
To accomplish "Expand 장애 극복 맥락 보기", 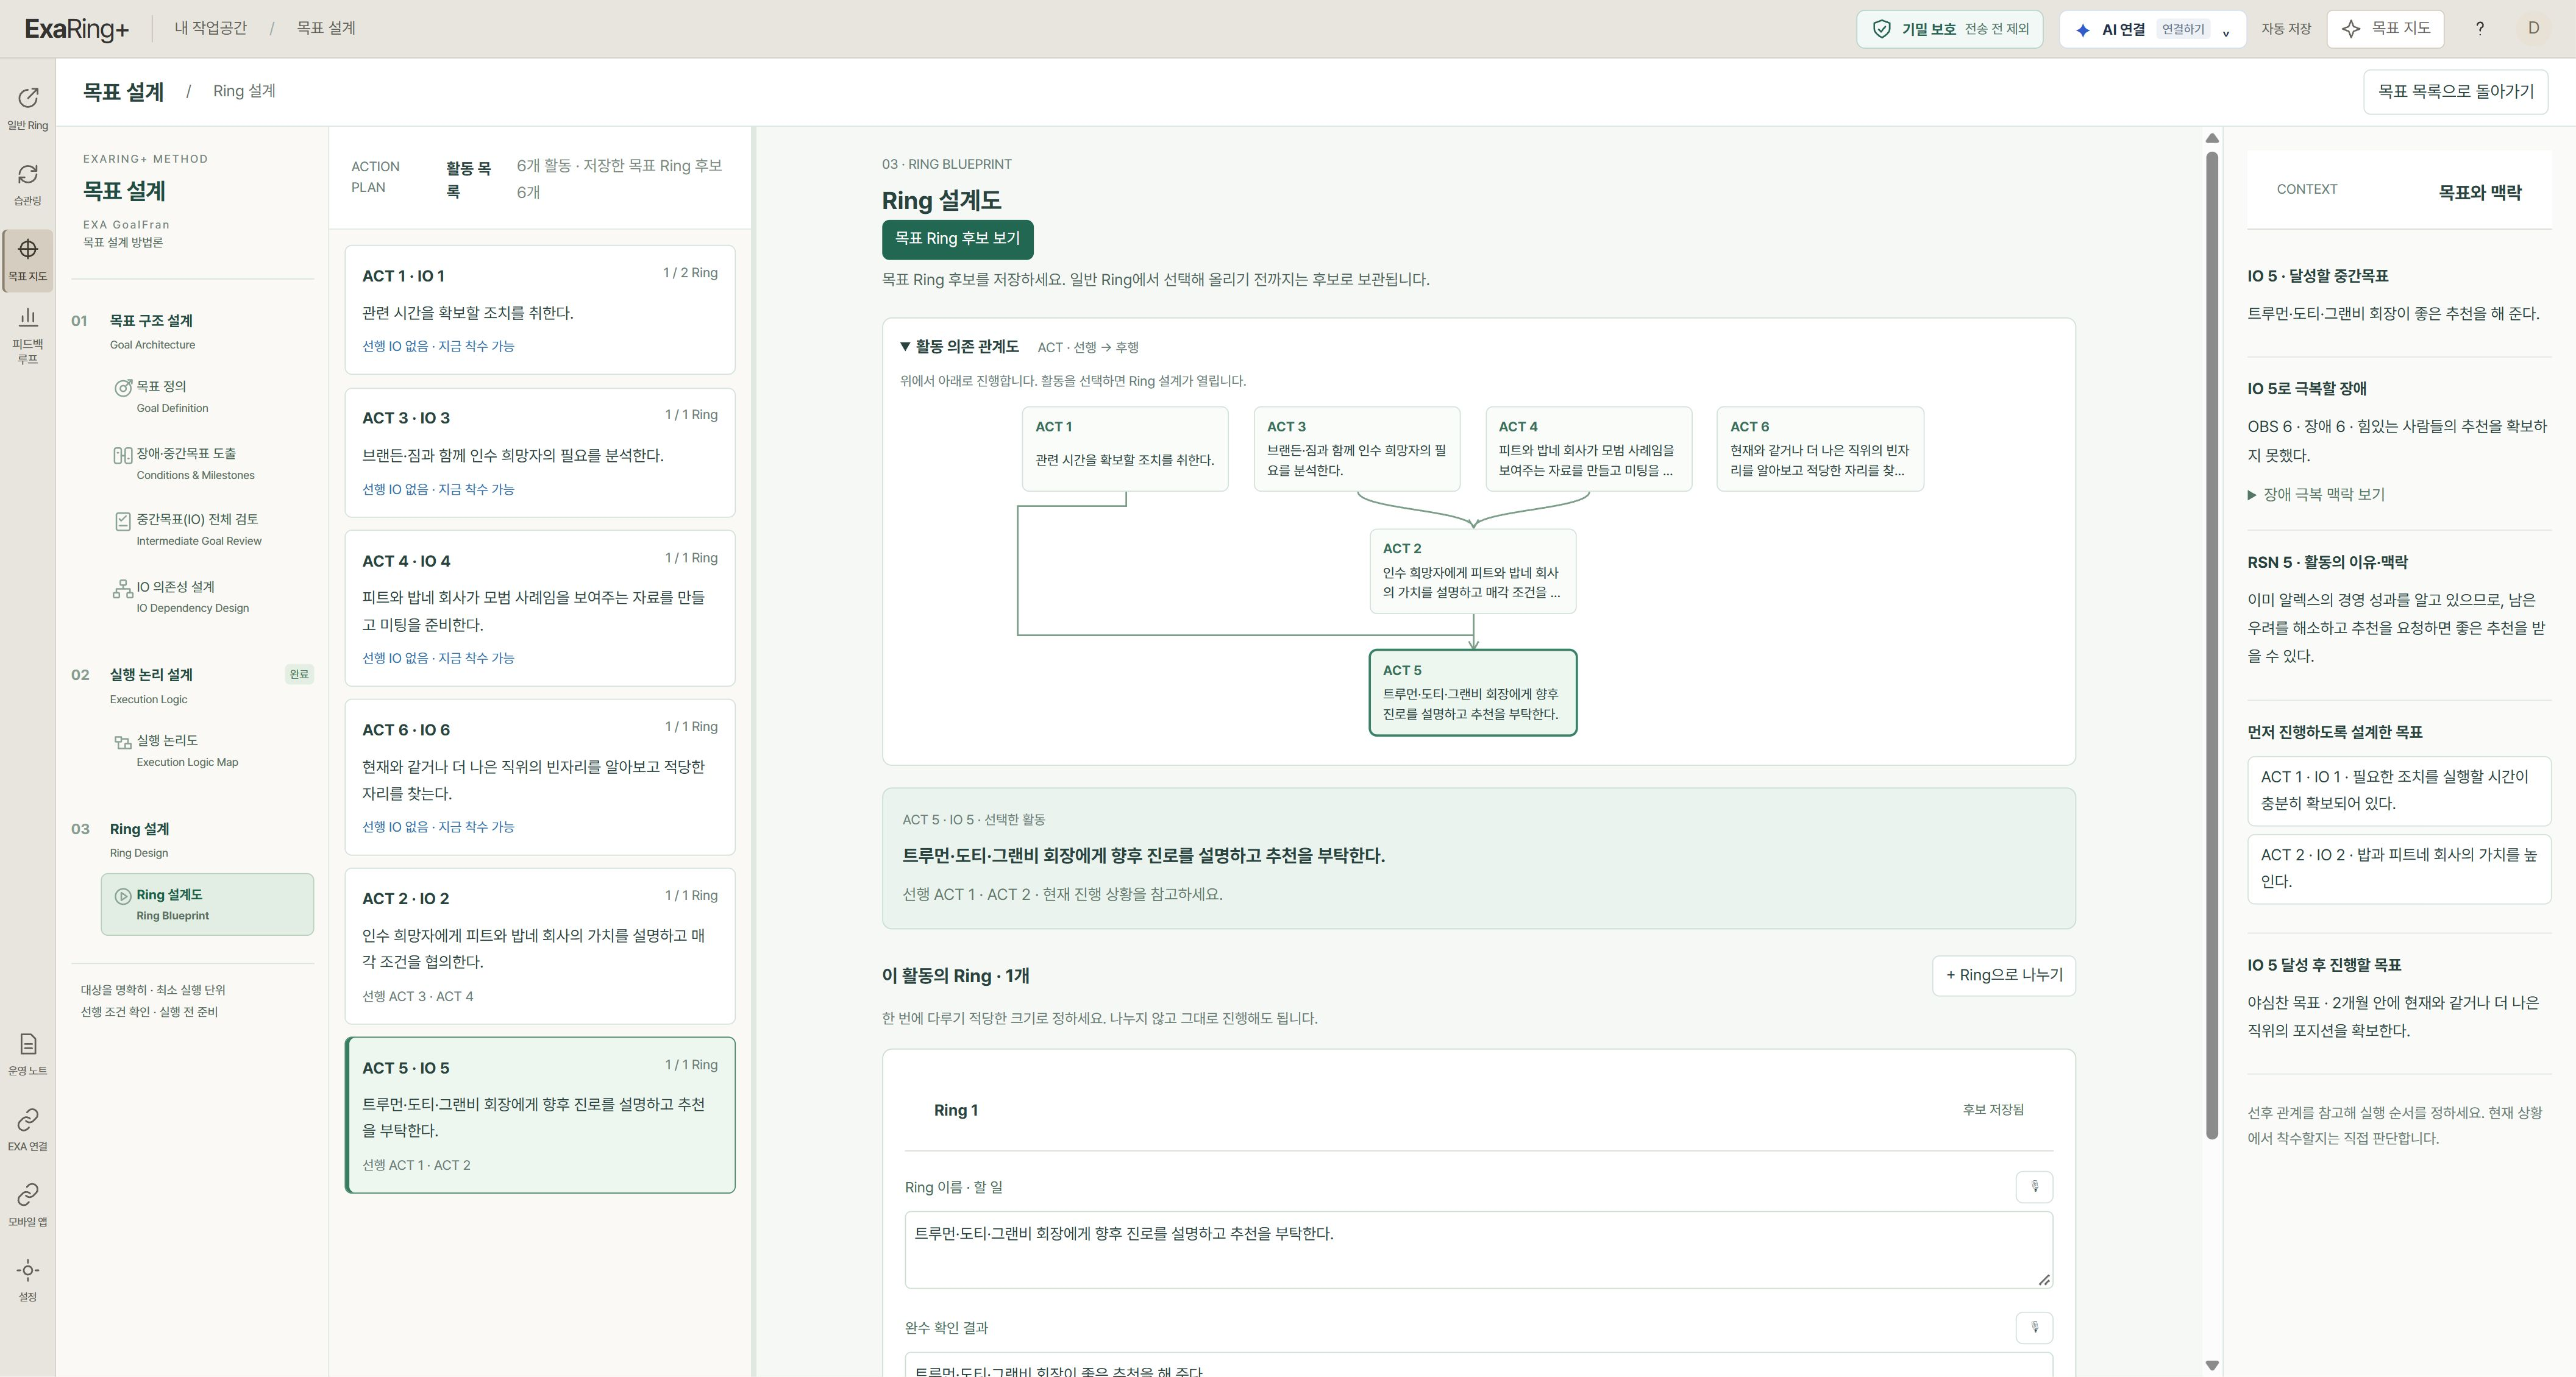I will (x=2316, y=495).
